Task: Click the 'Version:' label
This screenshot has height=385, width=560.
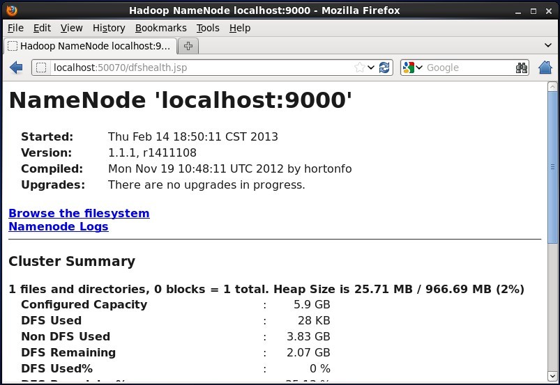Action: coord(47,152)
